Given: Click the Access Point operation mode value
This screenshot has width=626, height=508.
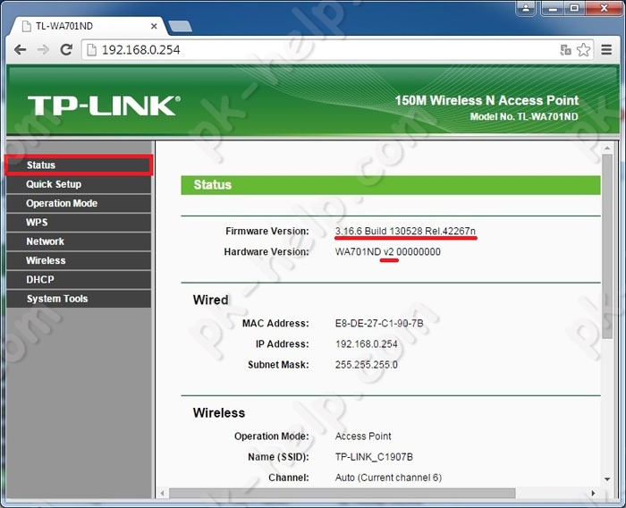Looking at the screenshot, I should (x=363, y=436).
